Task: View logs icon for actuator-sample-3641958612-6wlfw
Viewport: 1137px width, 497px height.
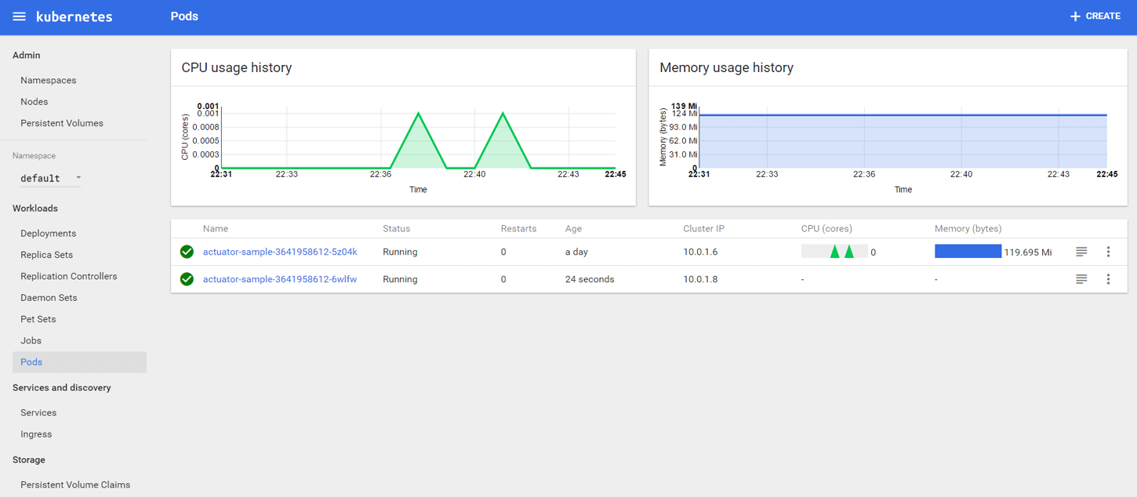Action: 1081,279
